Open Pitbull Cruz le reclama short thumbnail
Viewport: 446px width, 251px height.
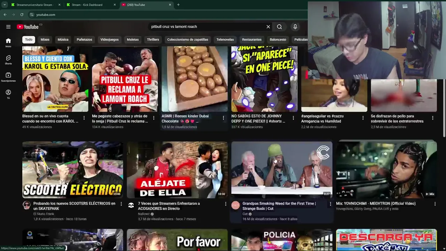point(125,79)
